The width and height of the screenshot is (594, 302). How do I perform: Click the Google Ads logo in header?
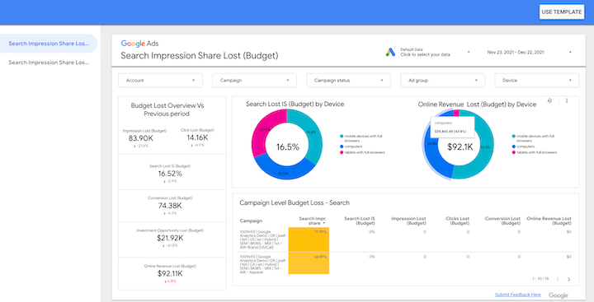point(139,44)
